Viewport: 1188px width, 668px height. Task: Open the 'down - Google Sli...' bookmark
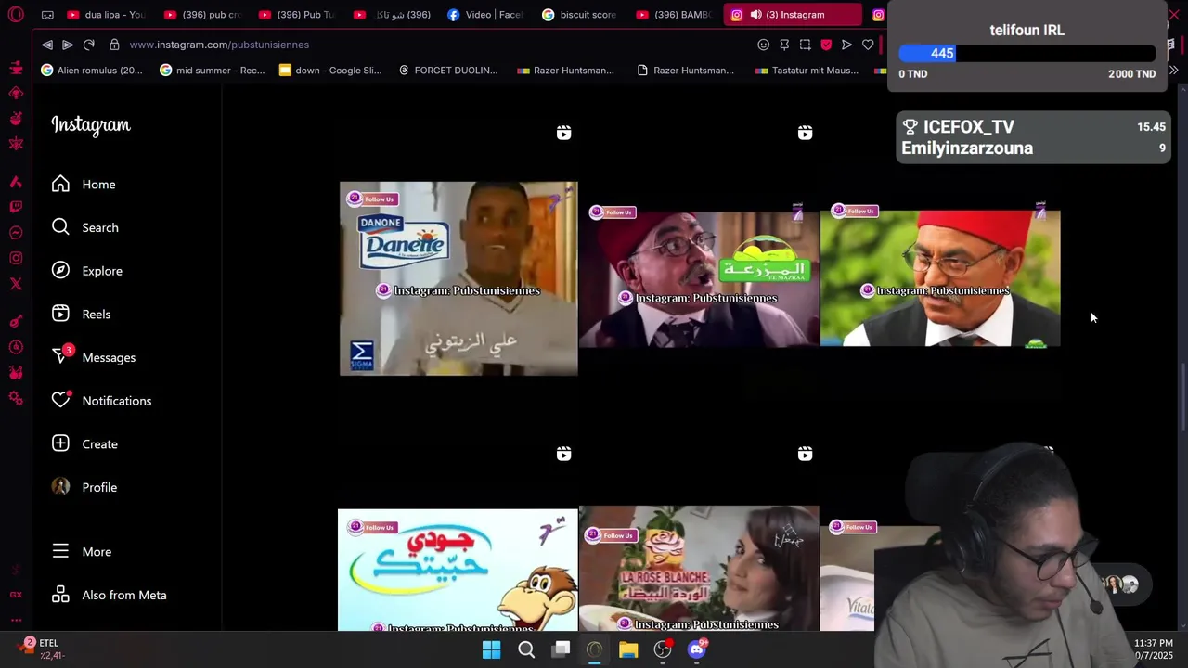point(329,70)
